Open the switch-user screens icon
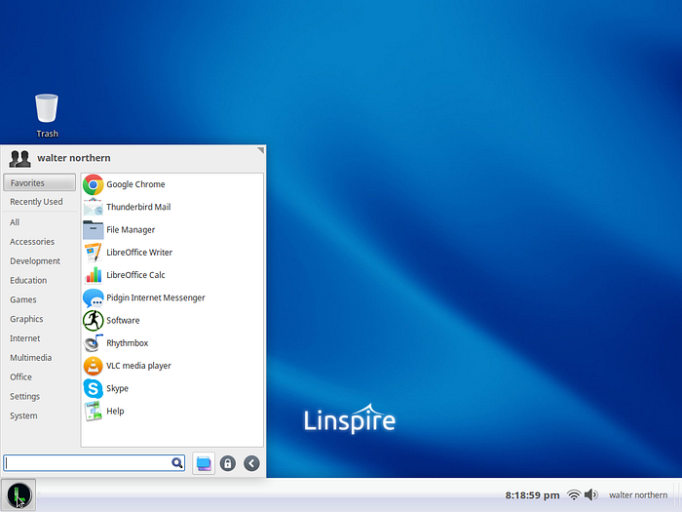Image resolution: width=682 pixels, height=512 pixels. (x=204, y=463)
